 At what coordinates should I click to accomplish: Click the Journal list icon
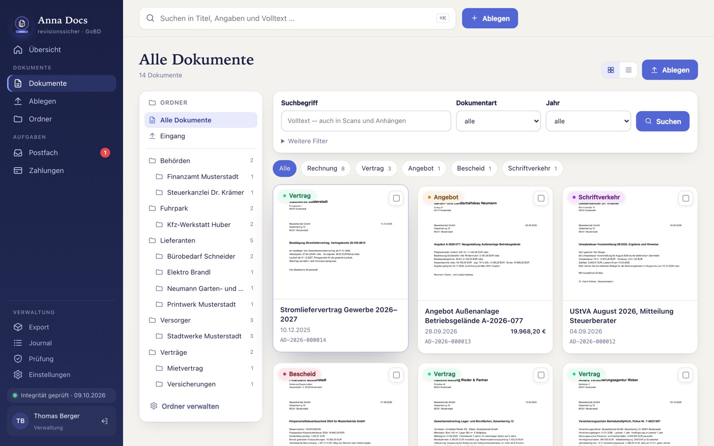[18, 343]
